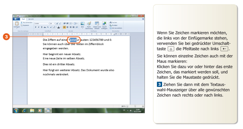The width and height of the screenshot is (243, 129).
Task: Toggle italic formatting
Action: tap(38, 27)
